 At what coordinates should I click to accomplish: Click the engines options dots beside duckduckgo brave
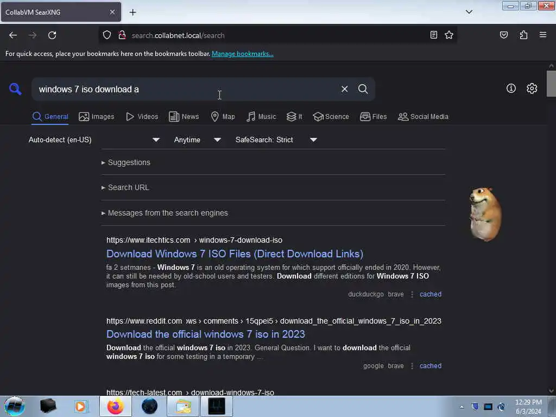(412, 294)
